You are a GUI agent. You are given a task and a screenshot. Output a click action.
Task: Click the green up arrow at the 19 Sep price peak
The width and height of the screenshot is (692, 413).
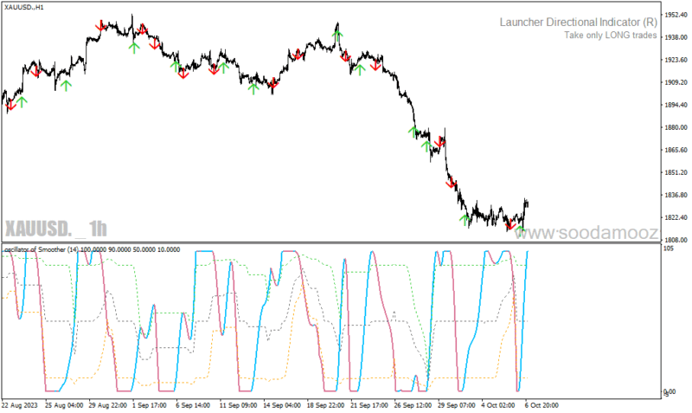point(337,35)
